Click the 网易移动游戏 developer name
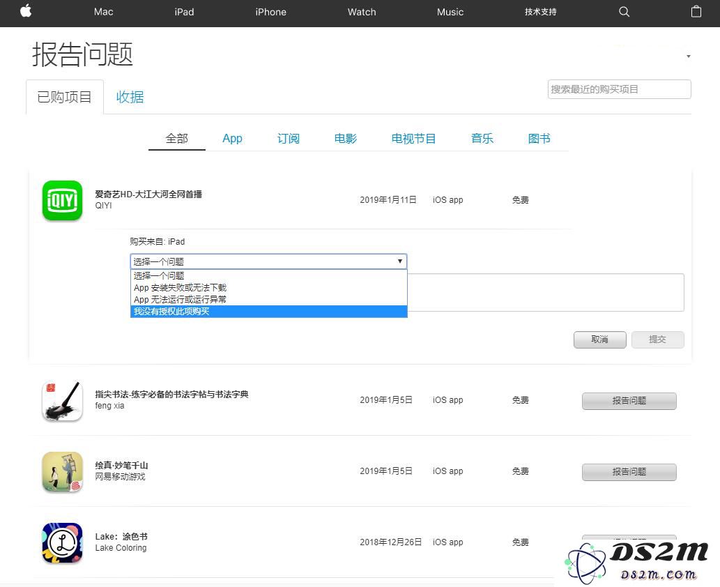 121,477
